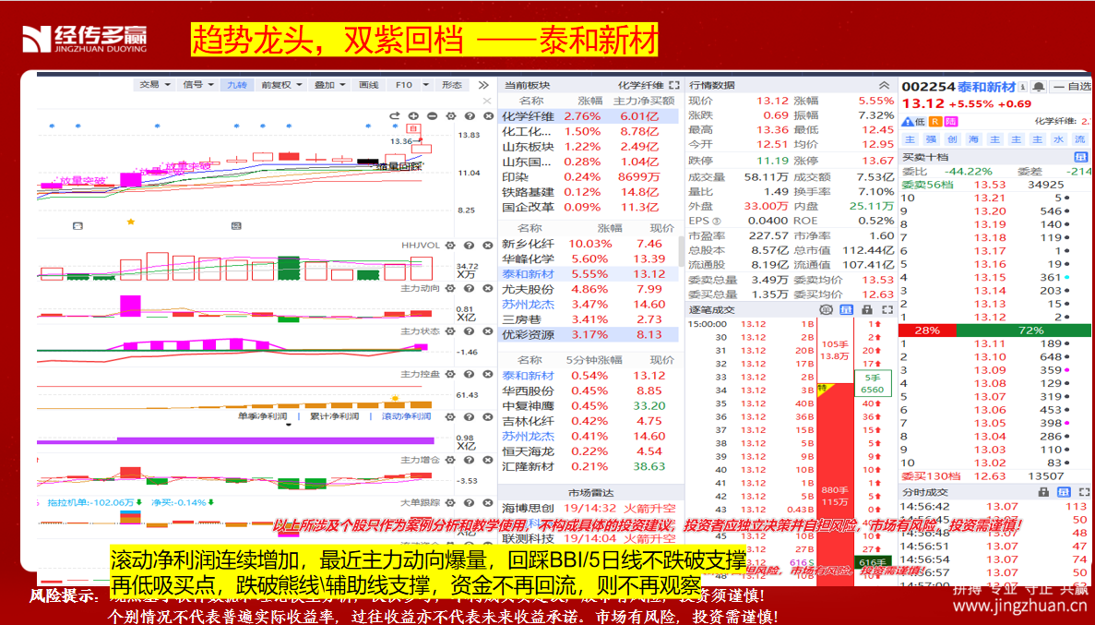
Task: Click help icon for 主力动向 indicator
Action: (470, 289)
